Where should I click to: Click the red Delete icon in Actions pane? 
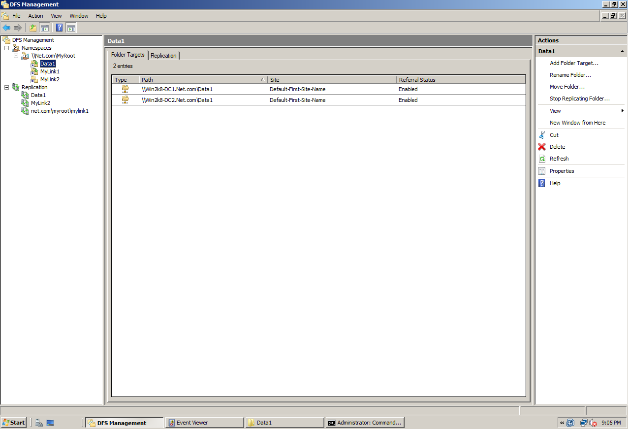540,146
